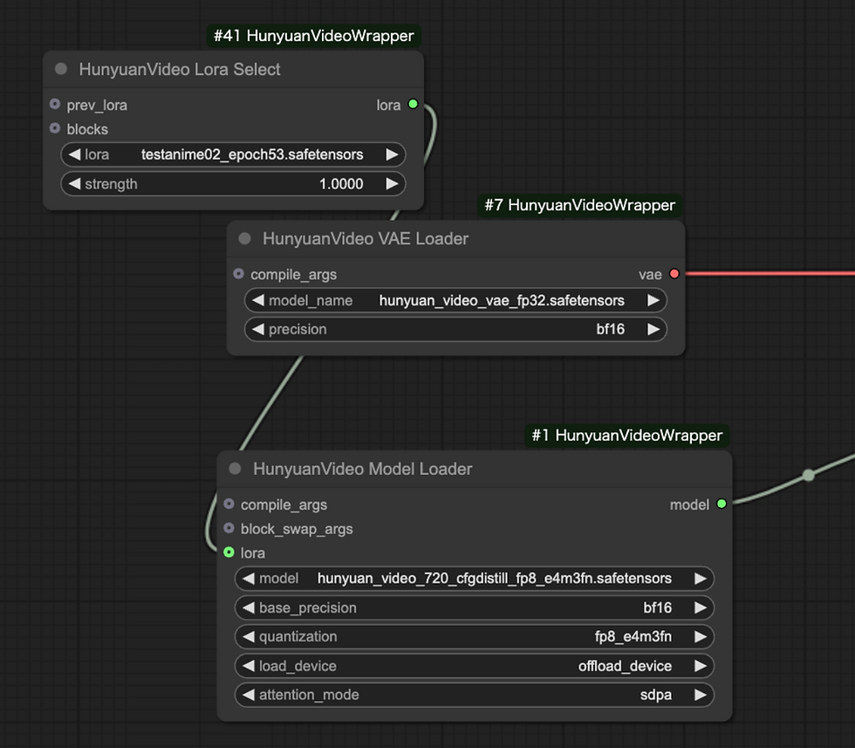Select previous model_name with left arrow
The width and height of the screenshot is (855, 748).
click(258, 300)
